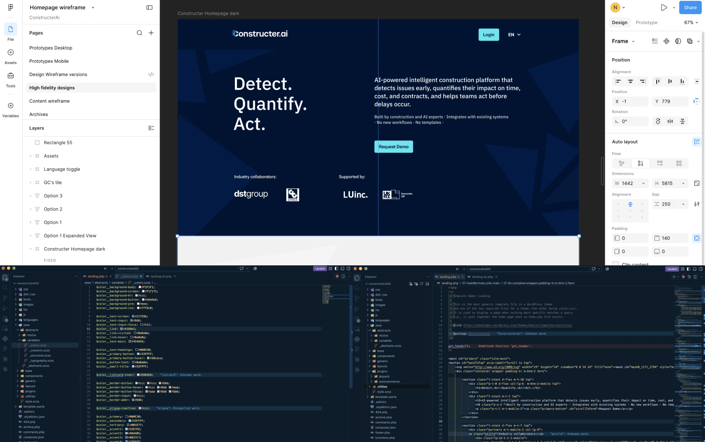
Task: Toggle Rectangle 55 layer row
Action: pos(91,143)
